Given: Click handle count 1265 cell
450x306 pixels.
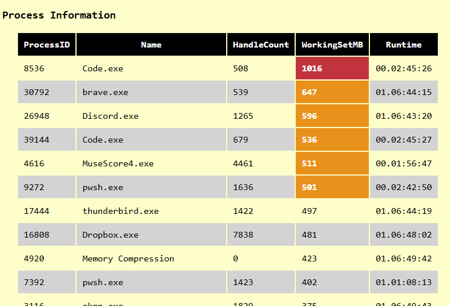Looking at the screenshot, I should [261, 116].
